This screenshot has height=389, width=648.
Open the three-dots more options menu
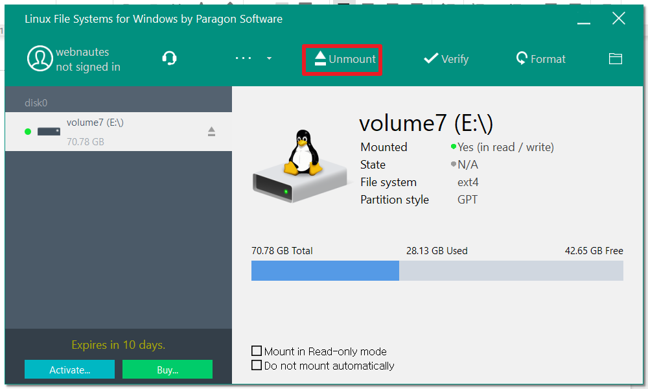pos(244,58)
